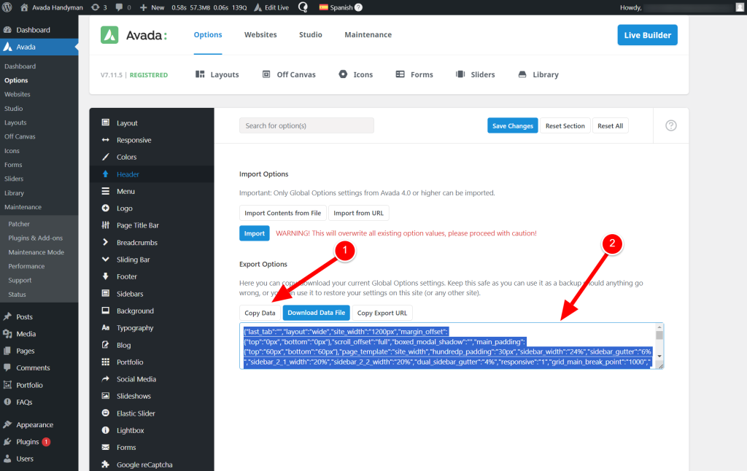Viewport: 747px width, 471px height.
Task: Click the WordPress logo in admin bar
Action: (7, 7)
